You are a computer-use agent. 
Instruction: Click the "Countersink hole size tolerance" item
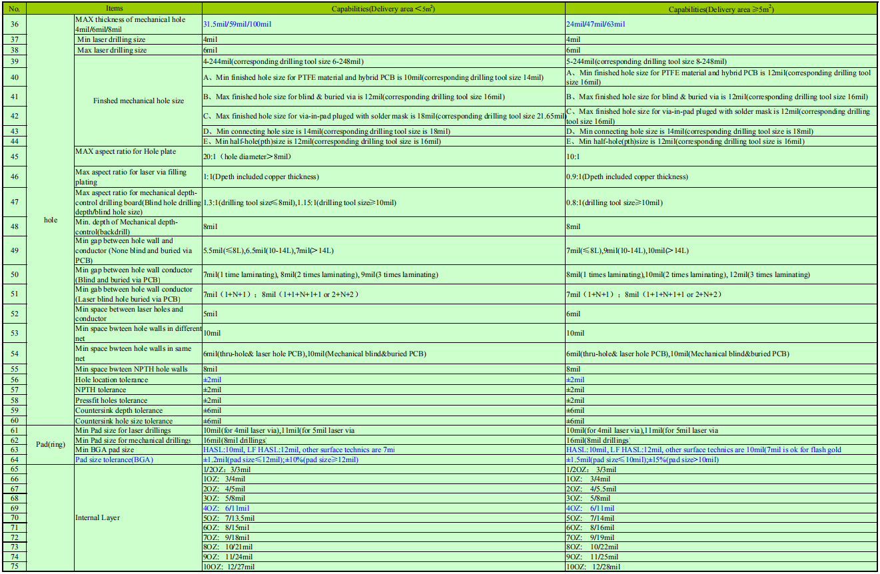coord(138,422)
